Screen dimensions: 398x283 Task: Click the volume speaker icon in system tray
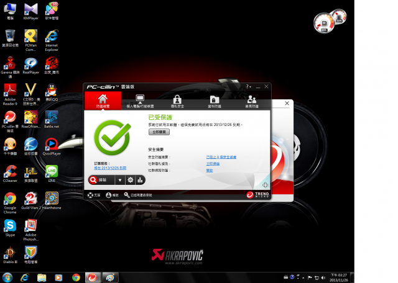(323, 277)
